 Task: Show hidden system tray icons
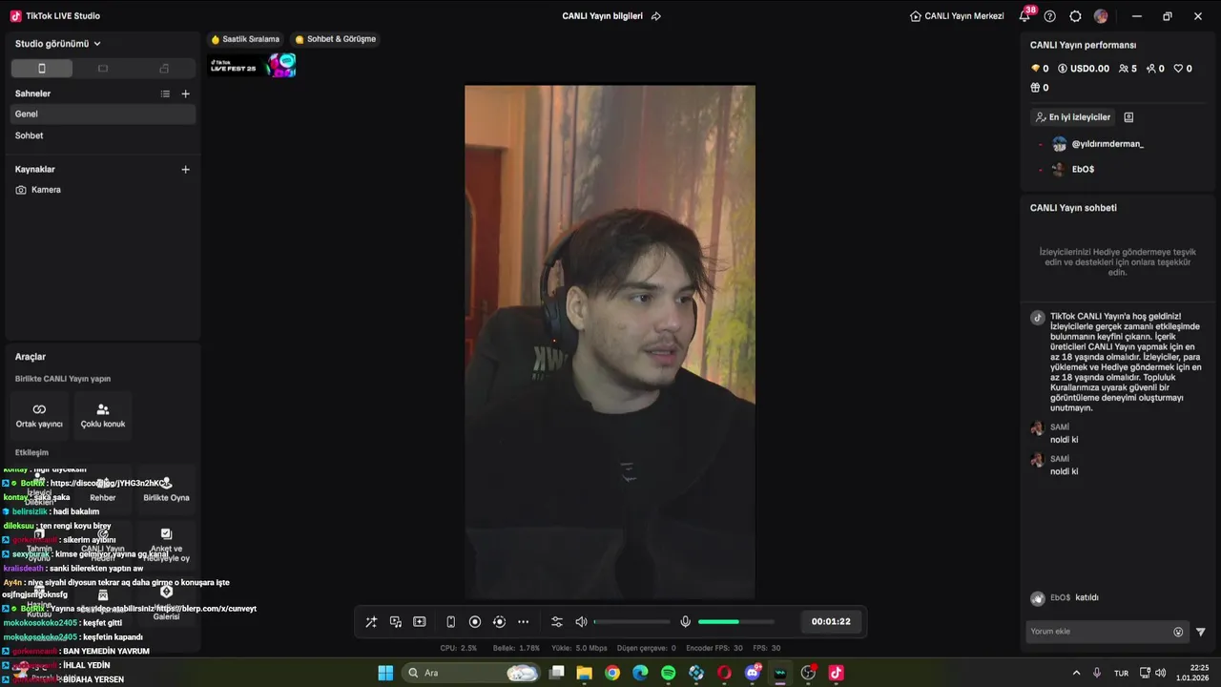coord(1077,673)
